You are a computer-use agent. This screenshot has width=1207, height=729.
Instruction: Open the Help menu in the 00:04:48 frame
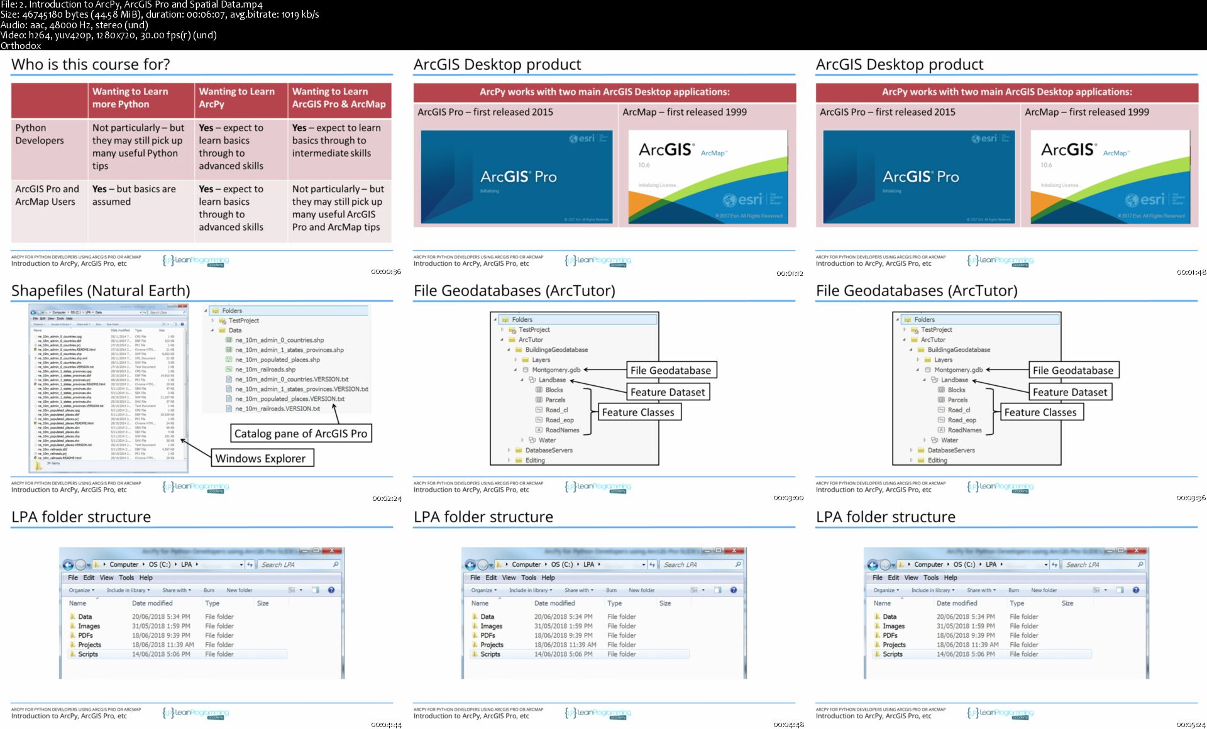548,578
